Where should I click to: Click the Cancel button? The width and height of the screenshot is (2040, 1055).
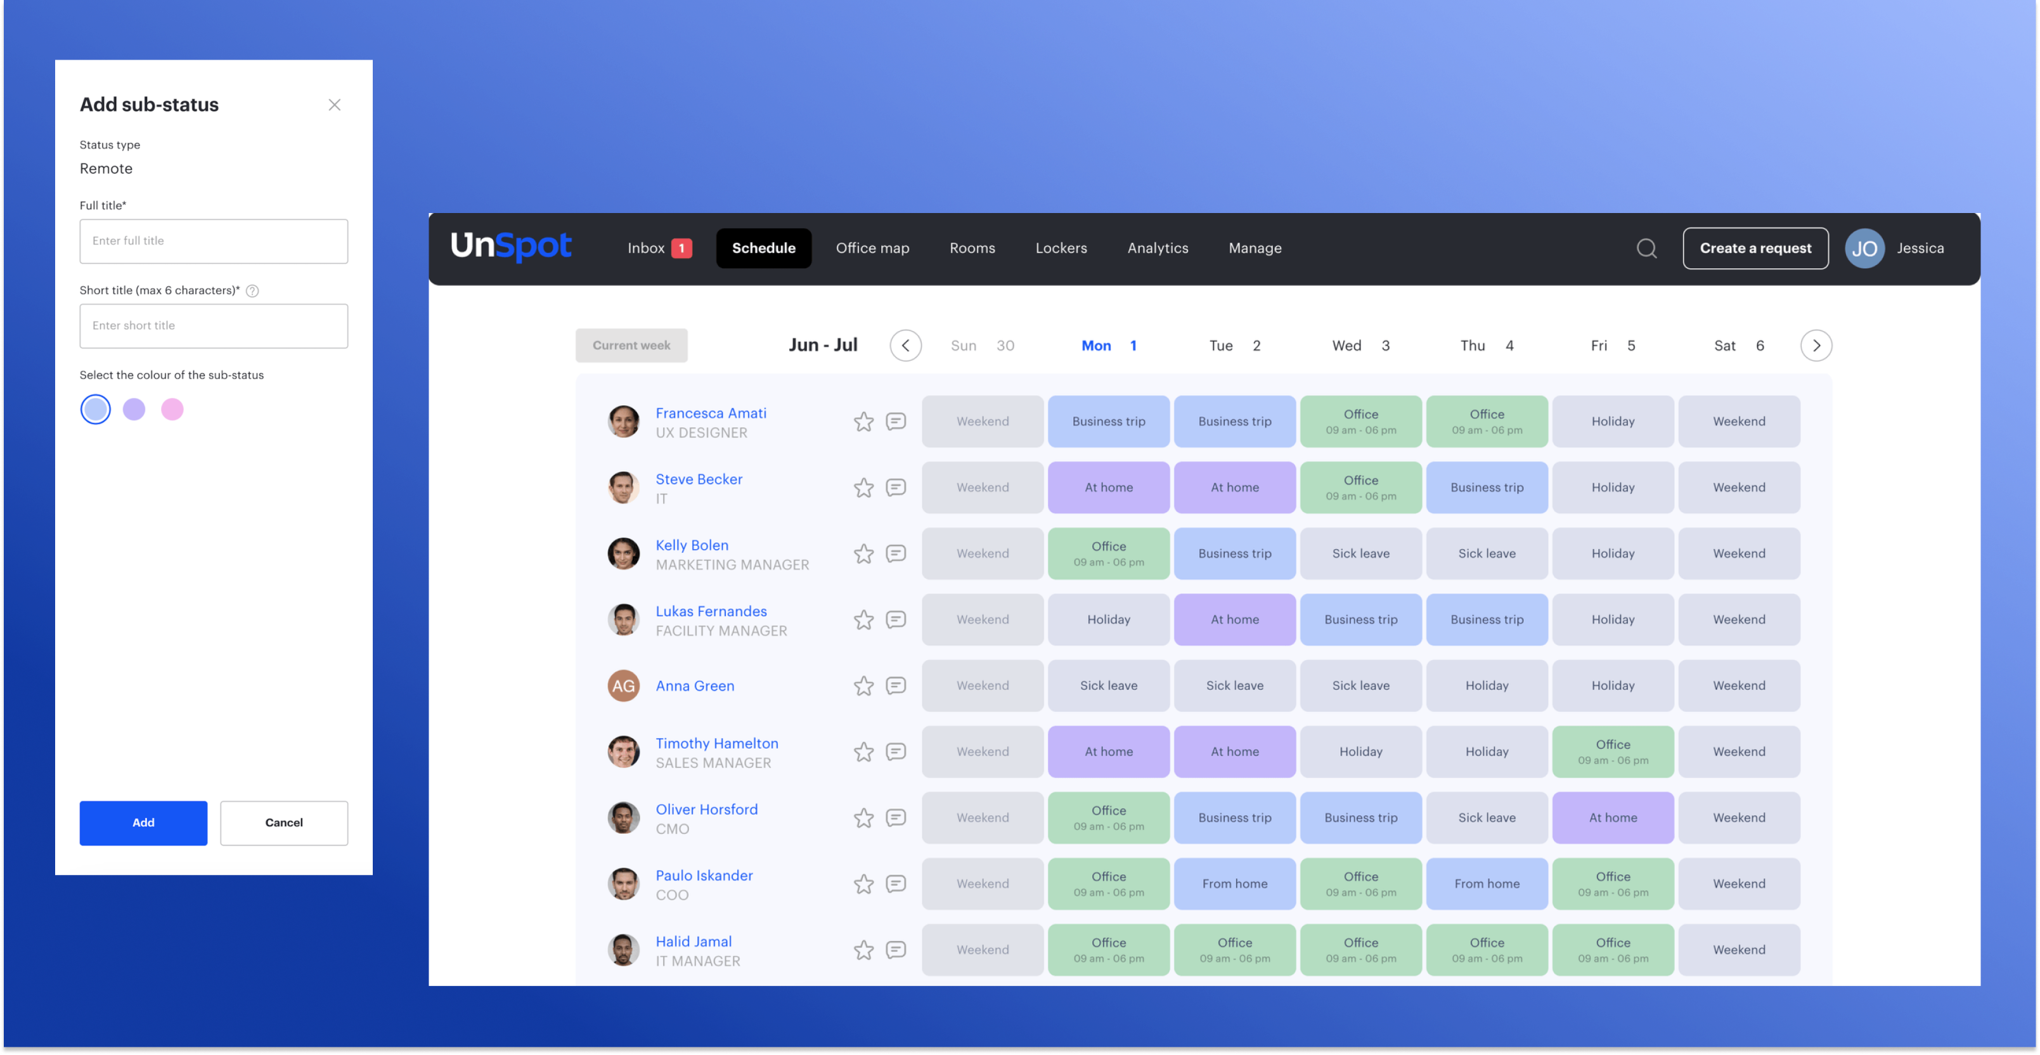[283, 823]
